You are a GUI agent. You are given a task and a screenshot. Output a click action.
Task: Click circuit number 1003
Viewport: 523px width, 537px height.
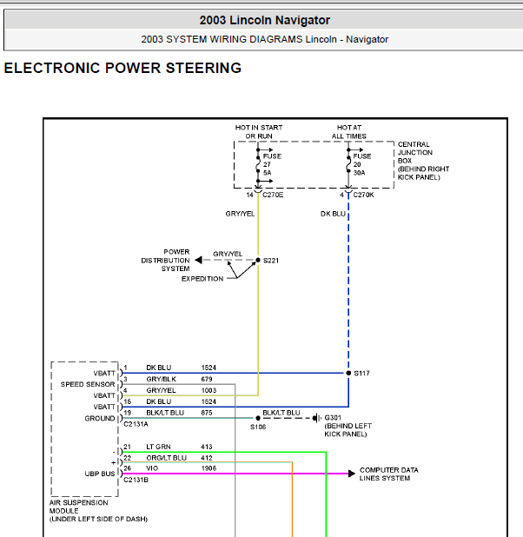click(x=209, y=390)
